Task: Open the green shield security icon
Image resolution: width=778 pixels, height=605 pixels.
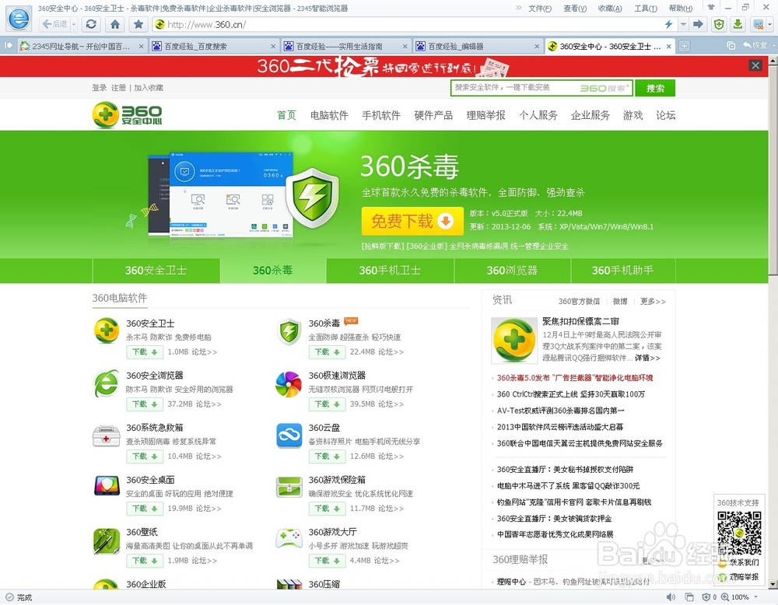Action: click(718, 24)
